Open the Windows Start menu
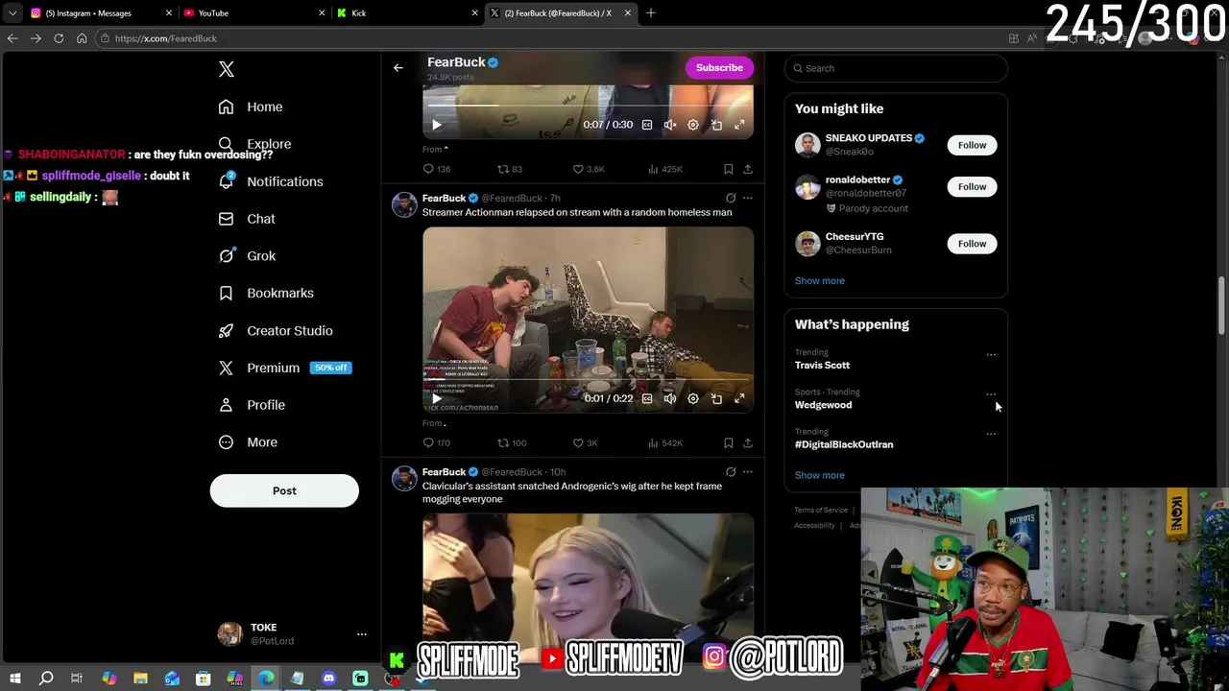 [x=15, y=679]
